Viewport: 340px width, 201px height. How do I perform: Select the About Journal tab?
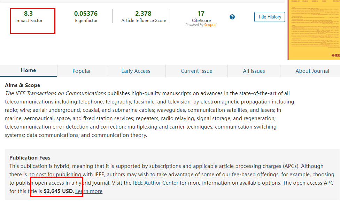(x=312, y=71)
